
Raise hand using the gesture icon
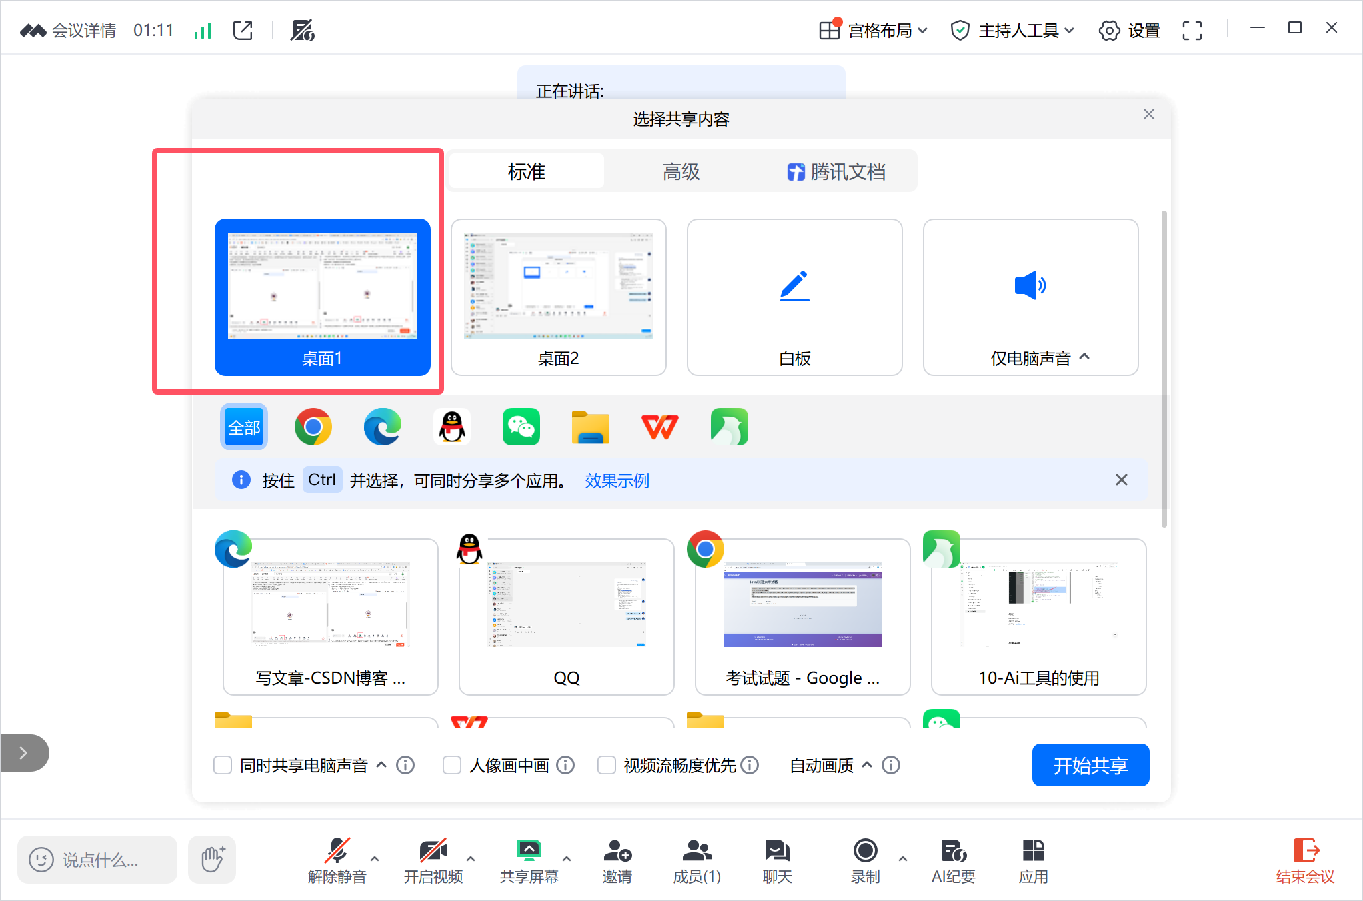point(211,860)
